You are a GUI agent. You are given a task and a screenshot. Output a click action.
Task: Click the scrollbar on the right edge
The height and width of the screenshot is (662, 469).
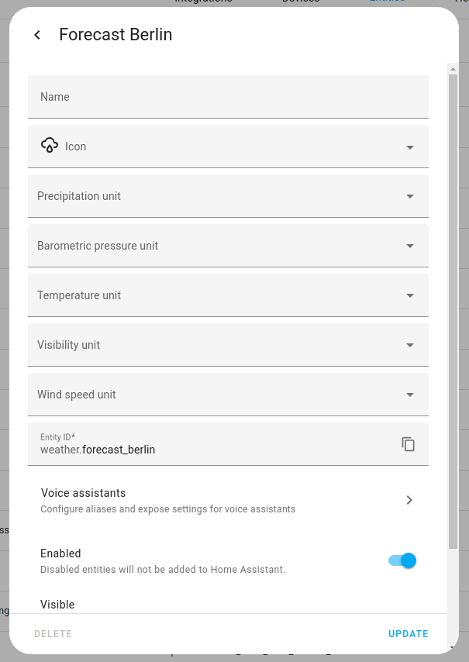tap(453, 310)
